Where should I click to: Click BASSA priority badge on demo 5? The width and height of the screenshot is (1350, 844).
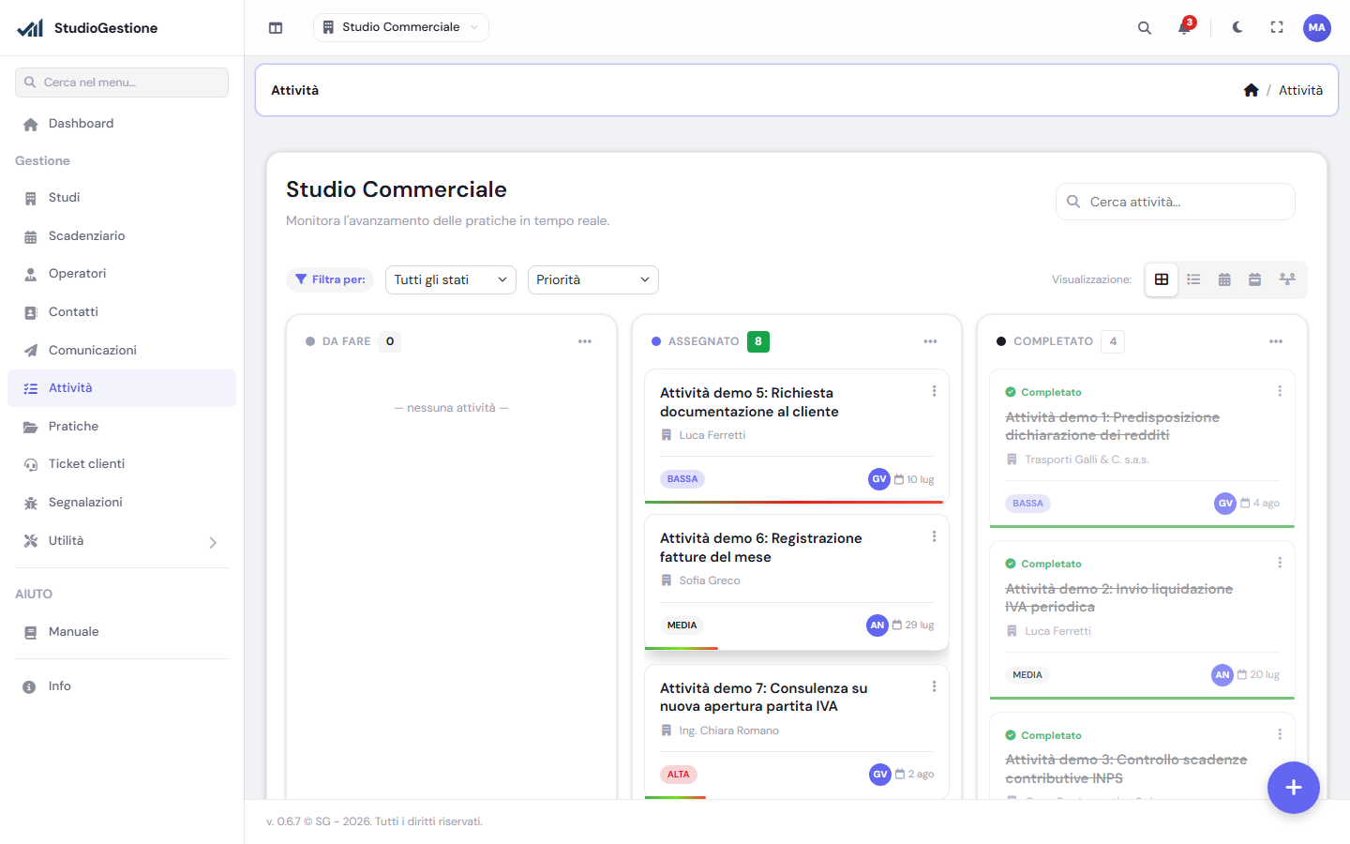coord(682,479)
